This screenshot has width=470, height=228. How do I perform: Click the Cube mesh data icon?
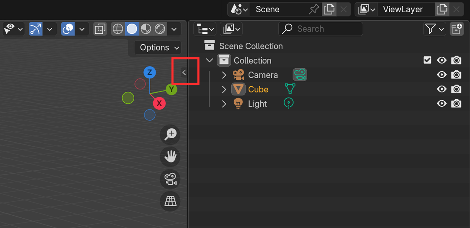click(x=290, y=89)
